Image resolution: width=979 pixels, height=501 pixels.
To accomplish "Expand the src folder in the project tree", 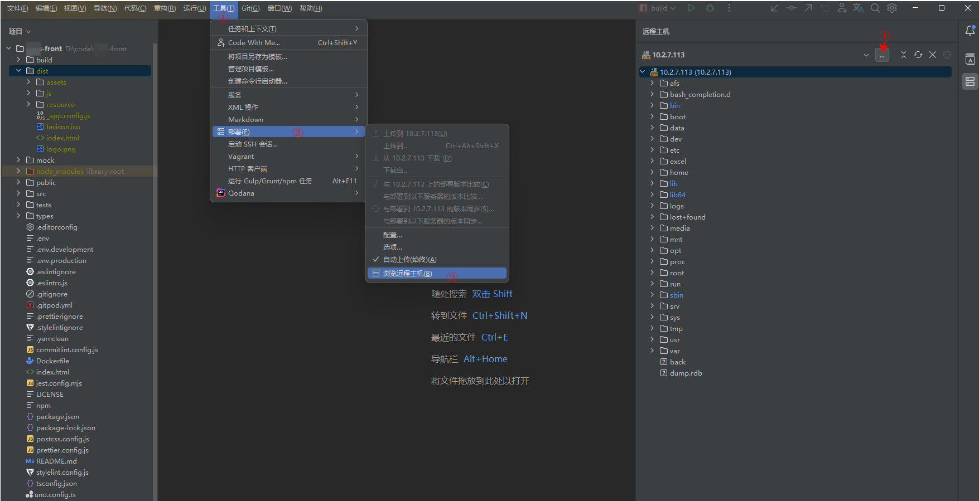I will click(x=19, y=194).
